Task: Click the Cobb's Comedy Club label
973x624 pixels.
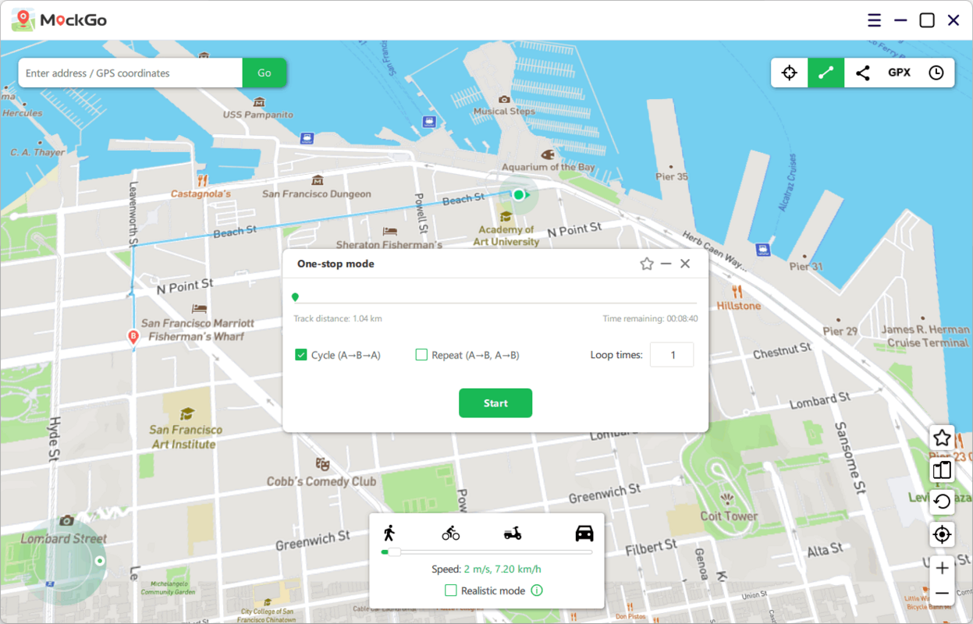Action: [x=321, y=481]
